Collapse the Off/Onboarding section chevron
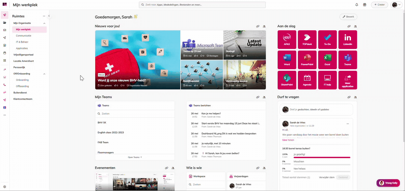Viewport: 405px width, 191px height. click(44, 74)
